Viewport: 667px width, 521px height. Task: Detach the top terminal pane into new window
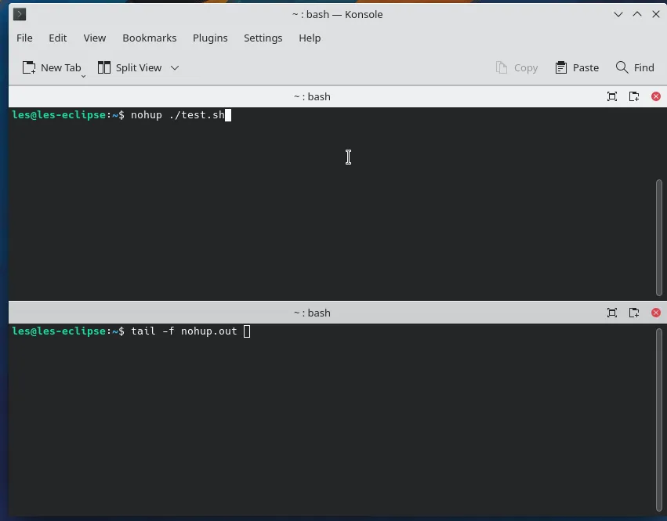pyautogui.click(x=634, y=96)
